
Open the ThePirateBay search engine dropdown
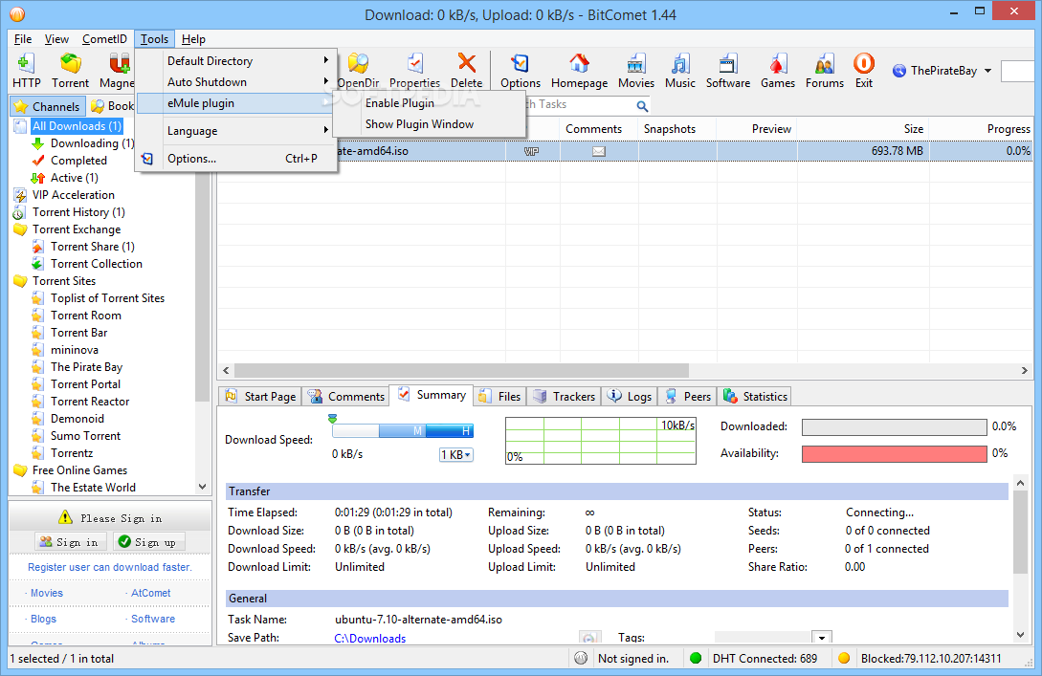click(988, 71)
